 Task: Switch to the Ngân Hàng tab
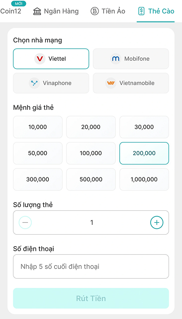click(x=56, y=11)
